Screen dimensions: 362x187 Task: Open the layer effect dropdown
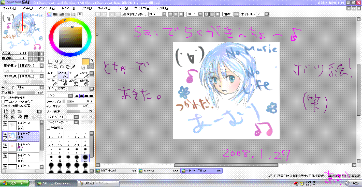[31, 76]
